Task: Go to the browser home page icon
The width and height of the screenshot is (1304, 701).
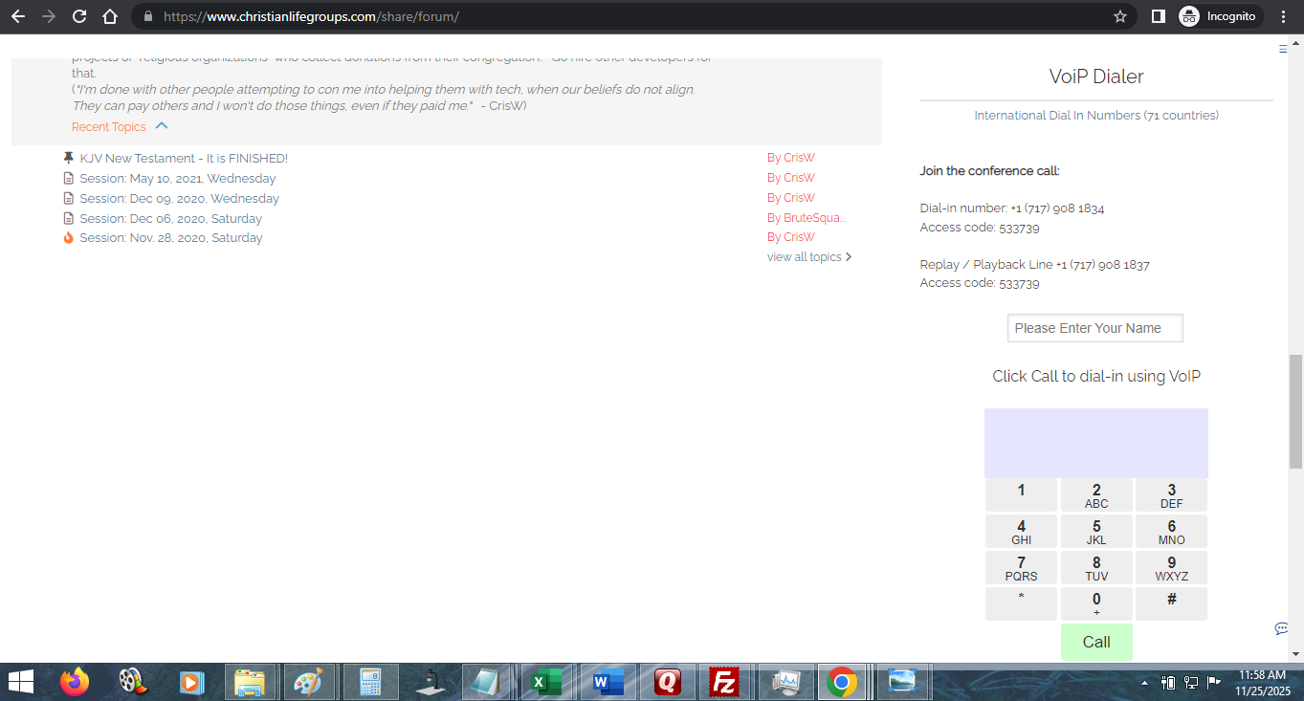Action: pyautogui.click(x=110, y=16)
